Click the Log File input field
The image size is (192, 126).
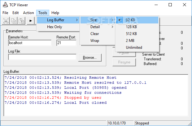42,57
